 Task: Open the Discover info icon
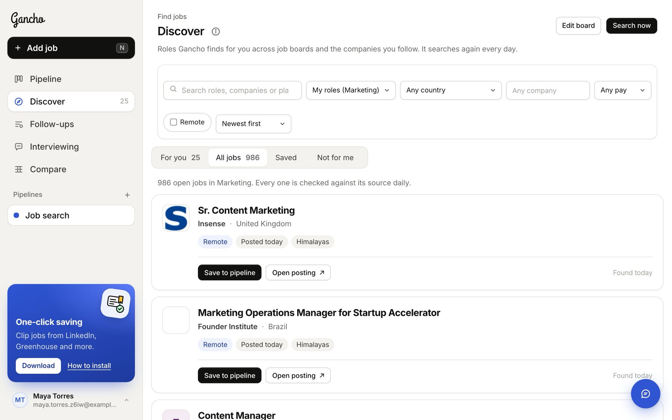(216, 31)
